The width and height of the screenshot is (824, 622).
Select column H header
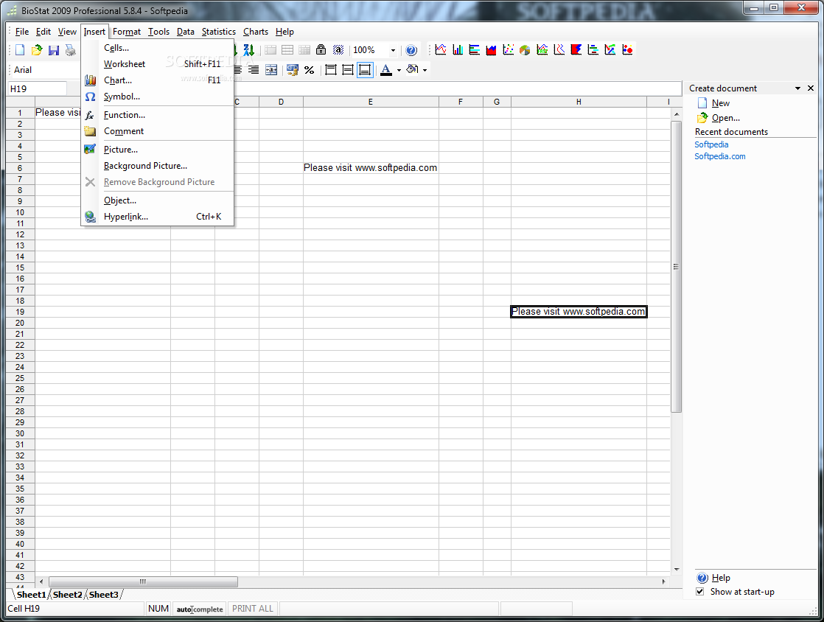[579, 102]
